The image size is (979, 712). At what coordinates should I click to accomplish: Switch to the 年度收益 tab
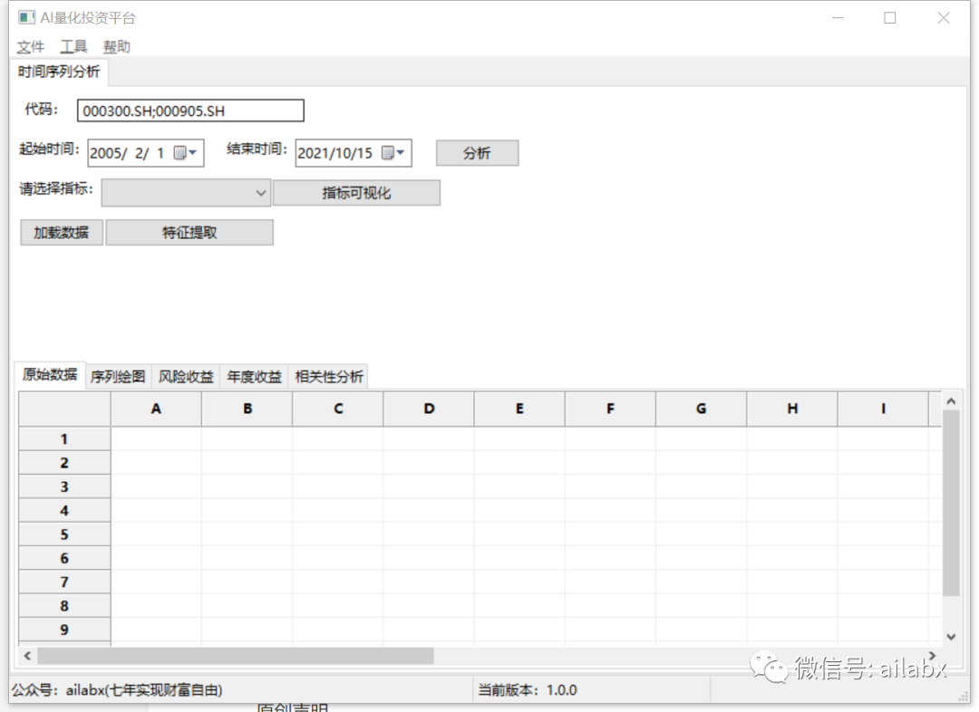click(254, 376)
